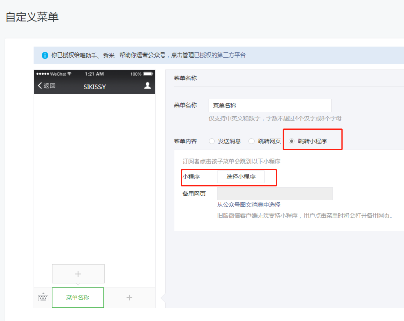The width and height of the screenshot is (404, 321).
Task: Tap the back chevron next to 返回
Action: click(x=40, y=86)
